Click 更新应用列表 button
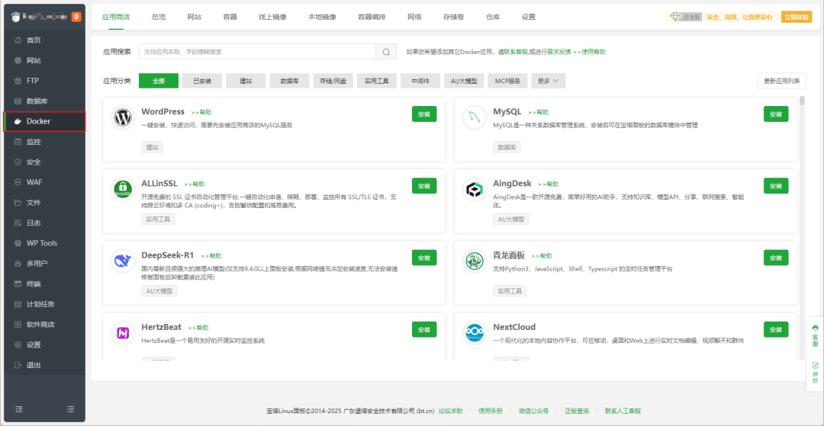824x426 pixels. 782,81
